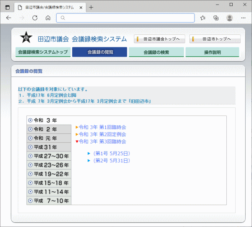Click the browser forward arrow
This screenshot has width=252, height=227.
click(x=22, y=18)
